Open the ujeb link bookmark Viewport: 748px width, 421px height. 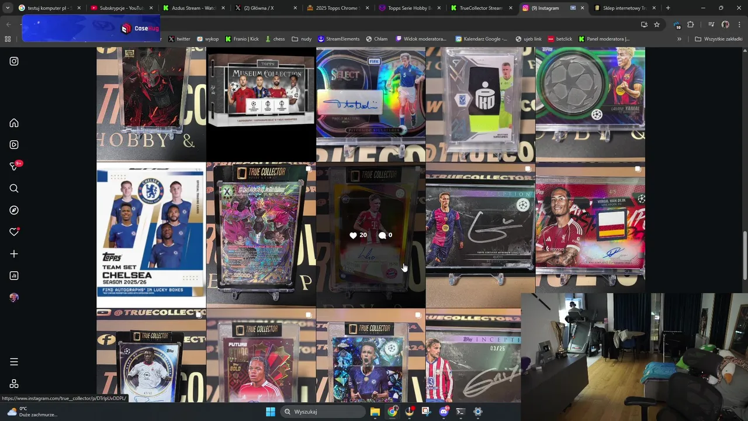pos(528,39)
